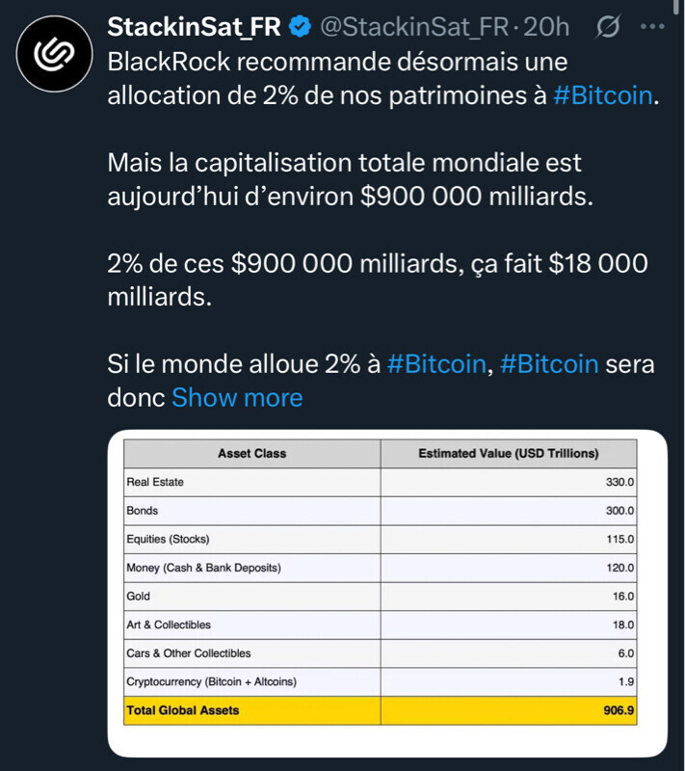Click the Asset Class column header
685x771 pixels.
click(x=252, y=453)
